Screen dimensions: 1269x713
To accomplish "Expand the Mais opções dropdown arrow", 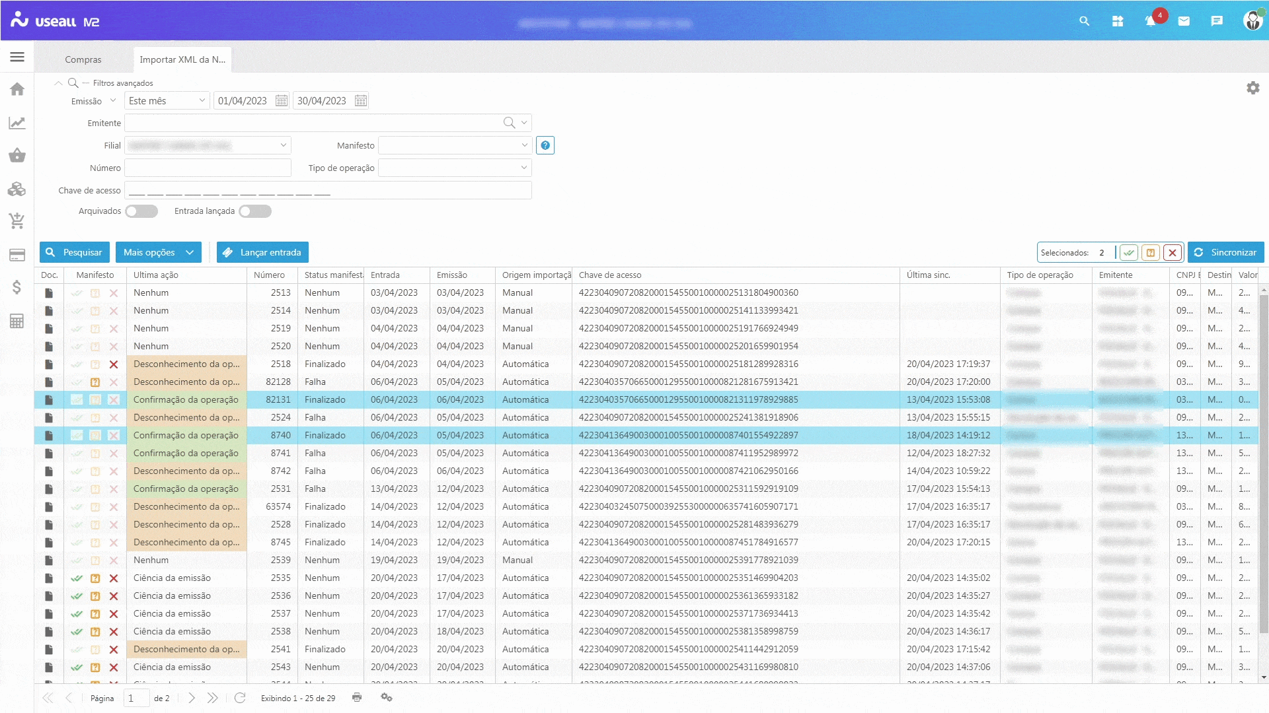I will tap(190, 253).
